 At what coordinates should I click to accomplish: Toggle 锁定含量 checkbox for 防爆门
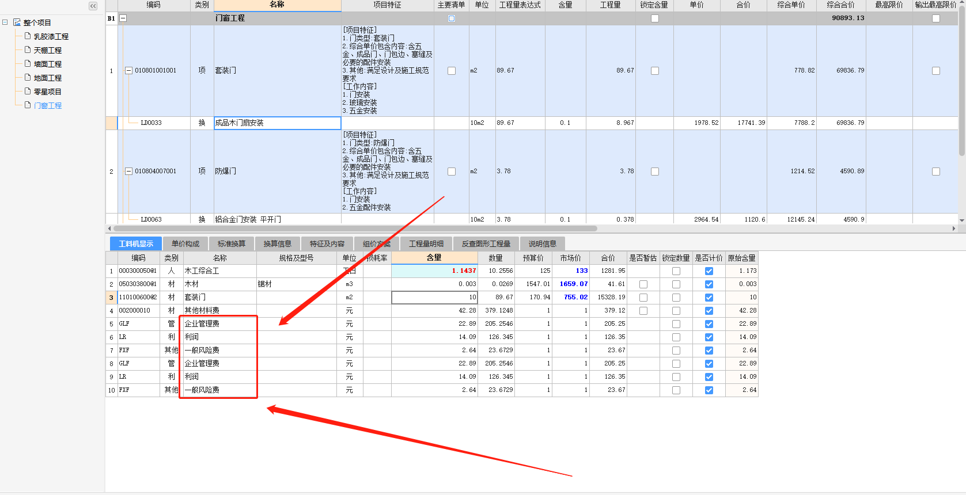tap(655, 172)
